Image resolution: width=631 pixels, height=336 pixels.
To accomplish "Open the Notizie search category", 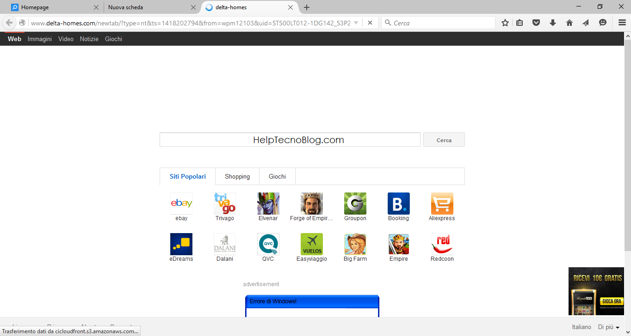I will [x=89, y=39].
